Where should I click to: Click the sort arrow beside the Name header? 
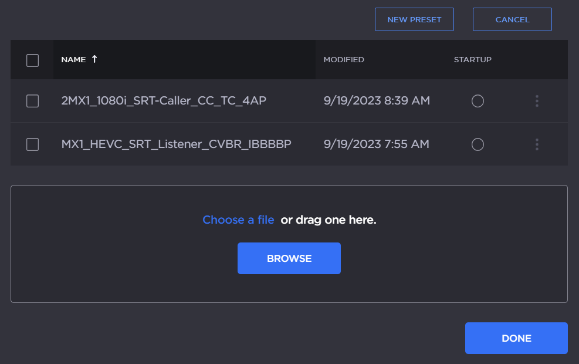point(94,59)
